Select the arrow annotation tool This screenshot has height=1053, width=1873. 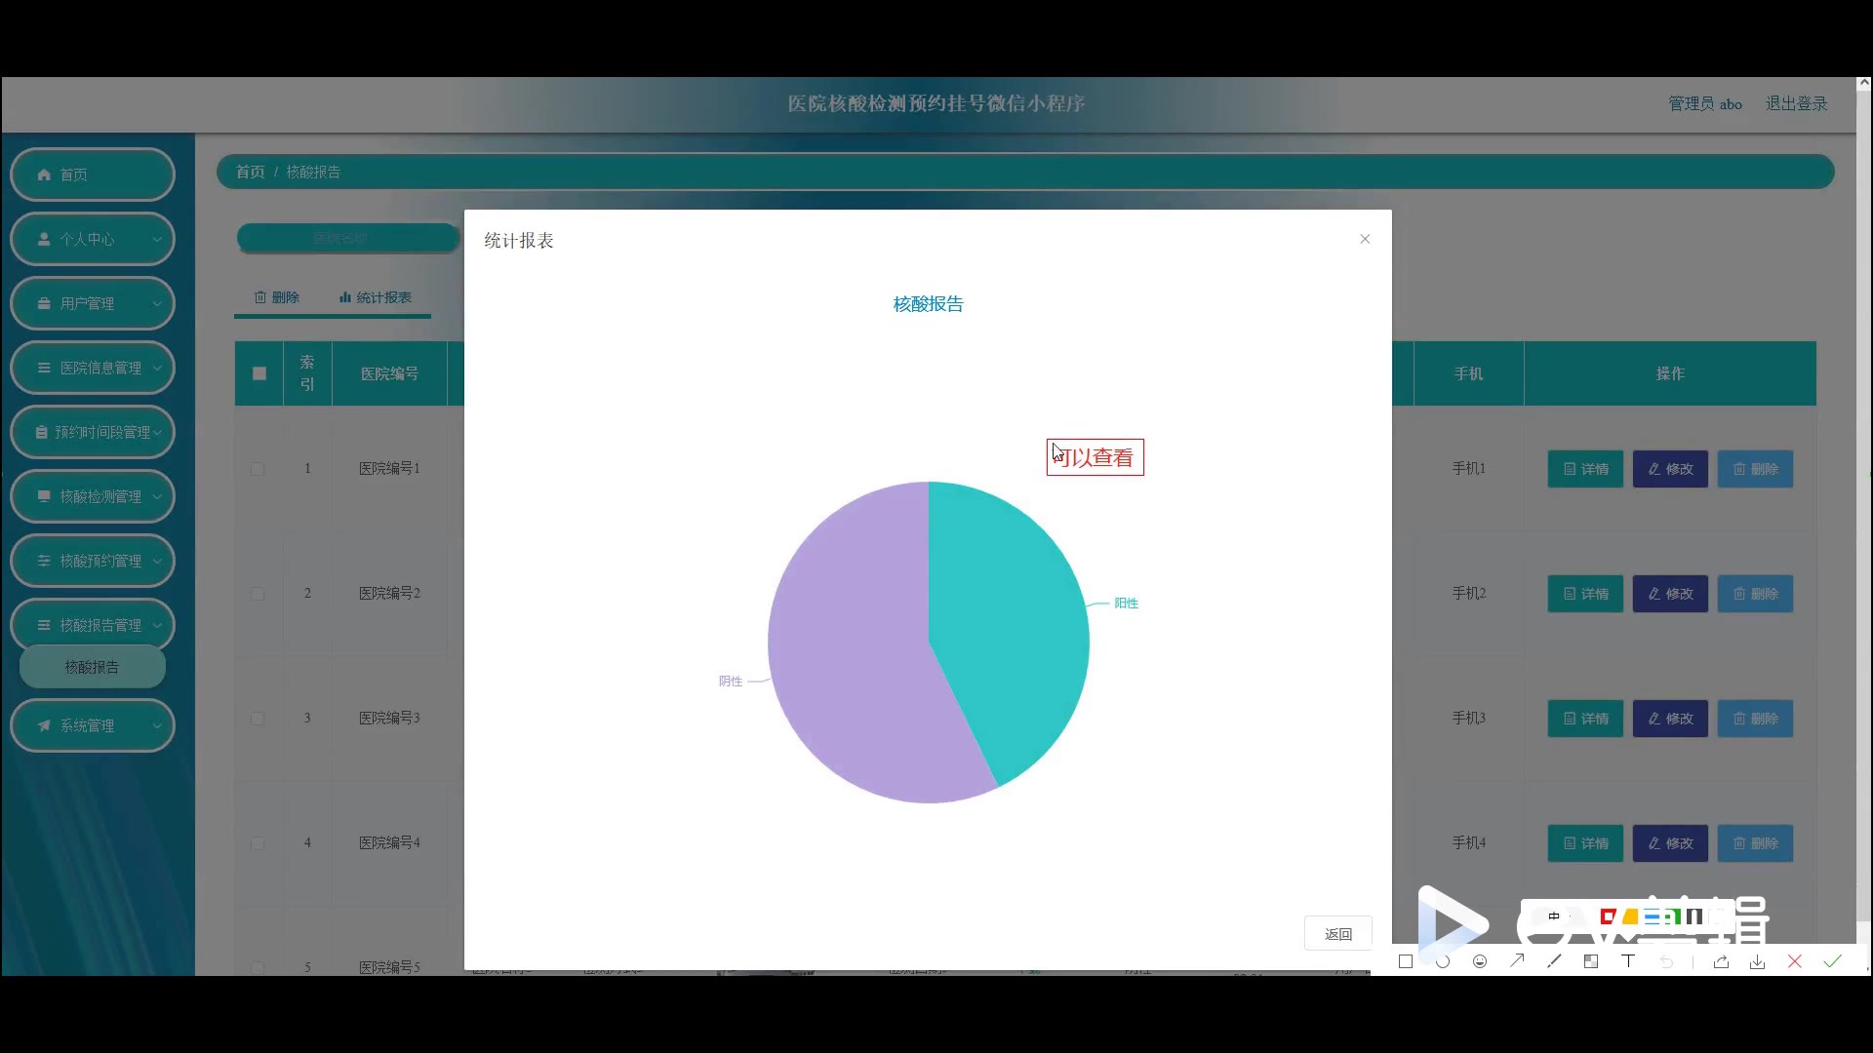(x=1517, y=961)
